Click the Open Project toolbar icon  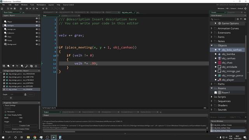pos(11,9)
